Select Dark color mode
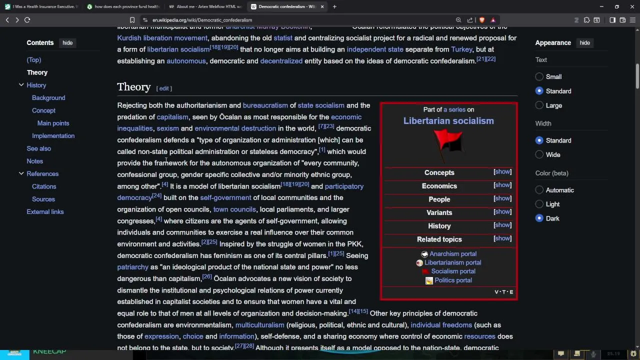Screen dimensions: 640x360 point(539,218)
